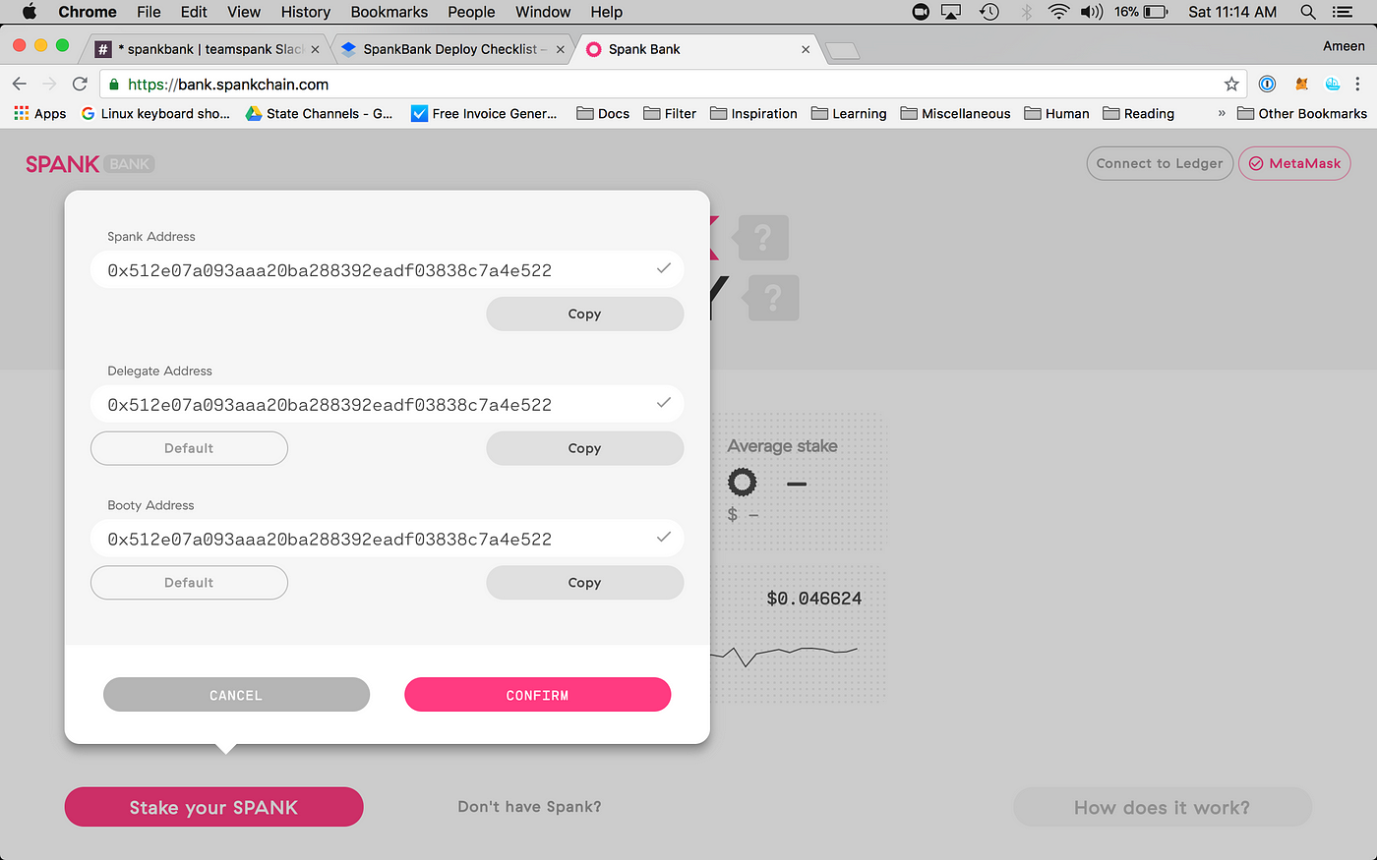Click the Booty Address input field
Image resolution: width=1377 pixels, height=860 pixels.
387,539
